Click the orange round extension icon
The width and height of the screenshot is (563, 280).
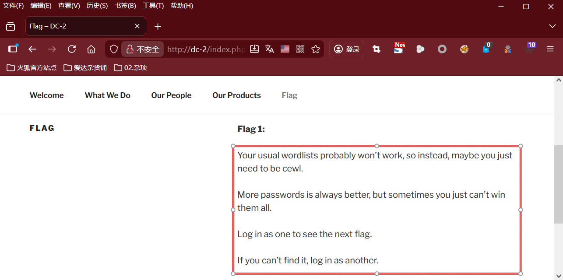464,49
